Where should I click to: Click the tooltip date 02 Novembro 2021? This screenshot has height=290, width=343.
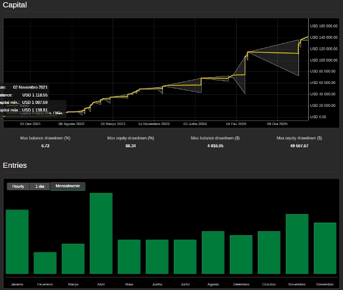pos(30,87)
